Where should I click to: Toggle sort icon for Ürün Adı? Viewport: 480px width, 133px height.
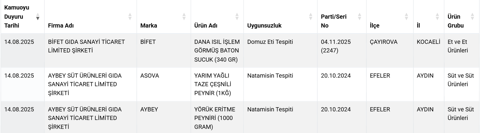point(237,17)
